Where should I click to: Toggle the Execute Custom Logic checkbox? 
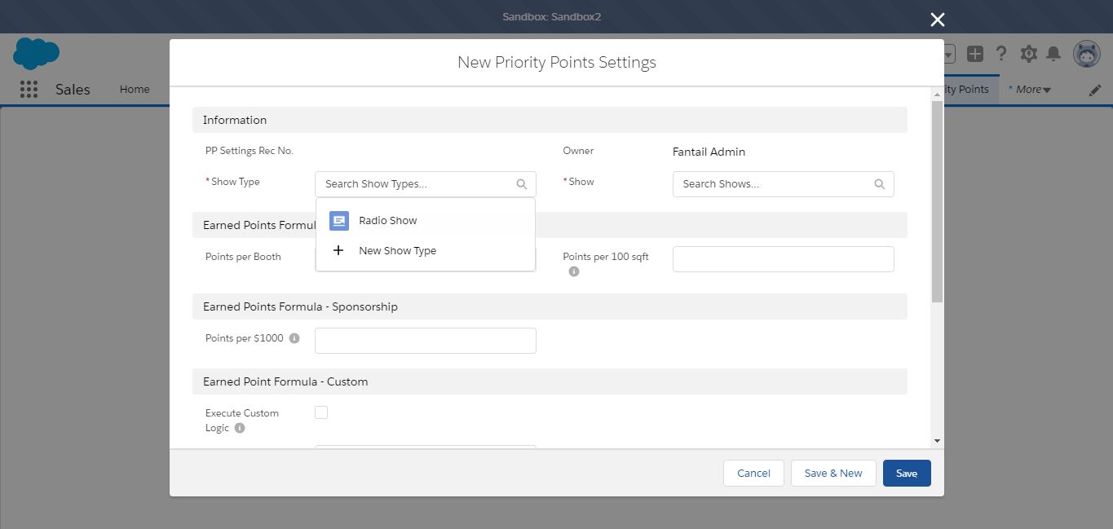(321, 412)
